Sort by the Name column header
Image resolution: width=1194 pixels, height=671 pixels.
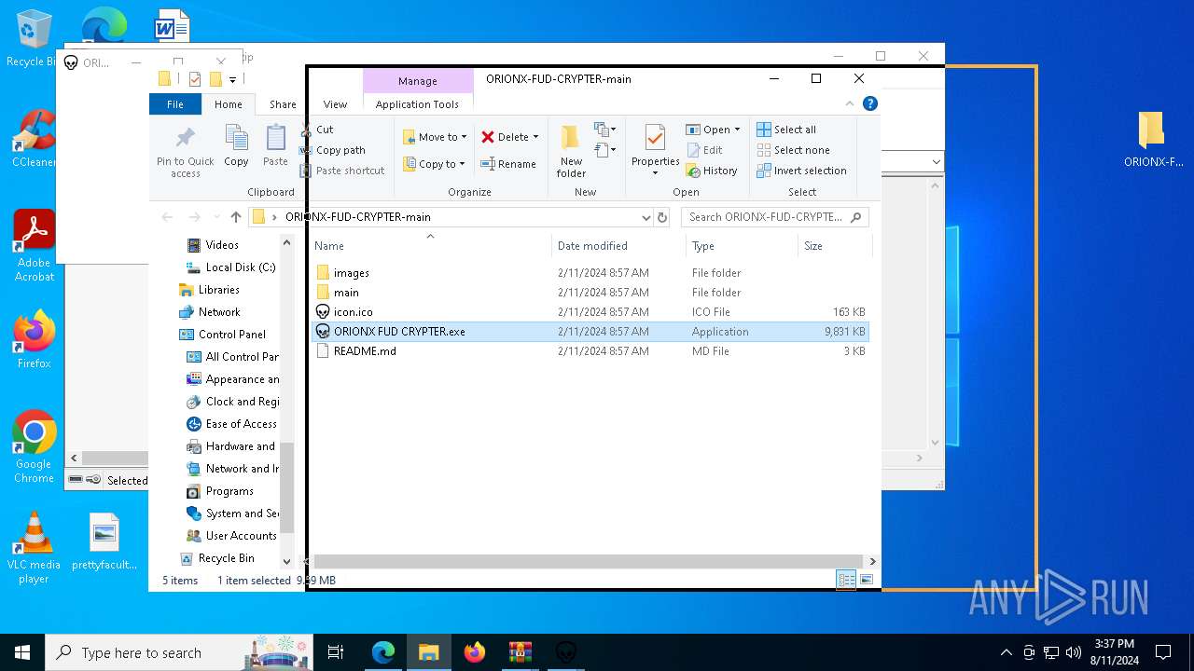point(430,246)
